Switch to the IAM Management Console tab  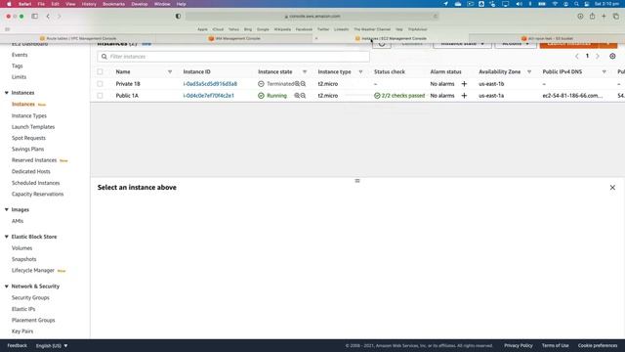[234, 39]
